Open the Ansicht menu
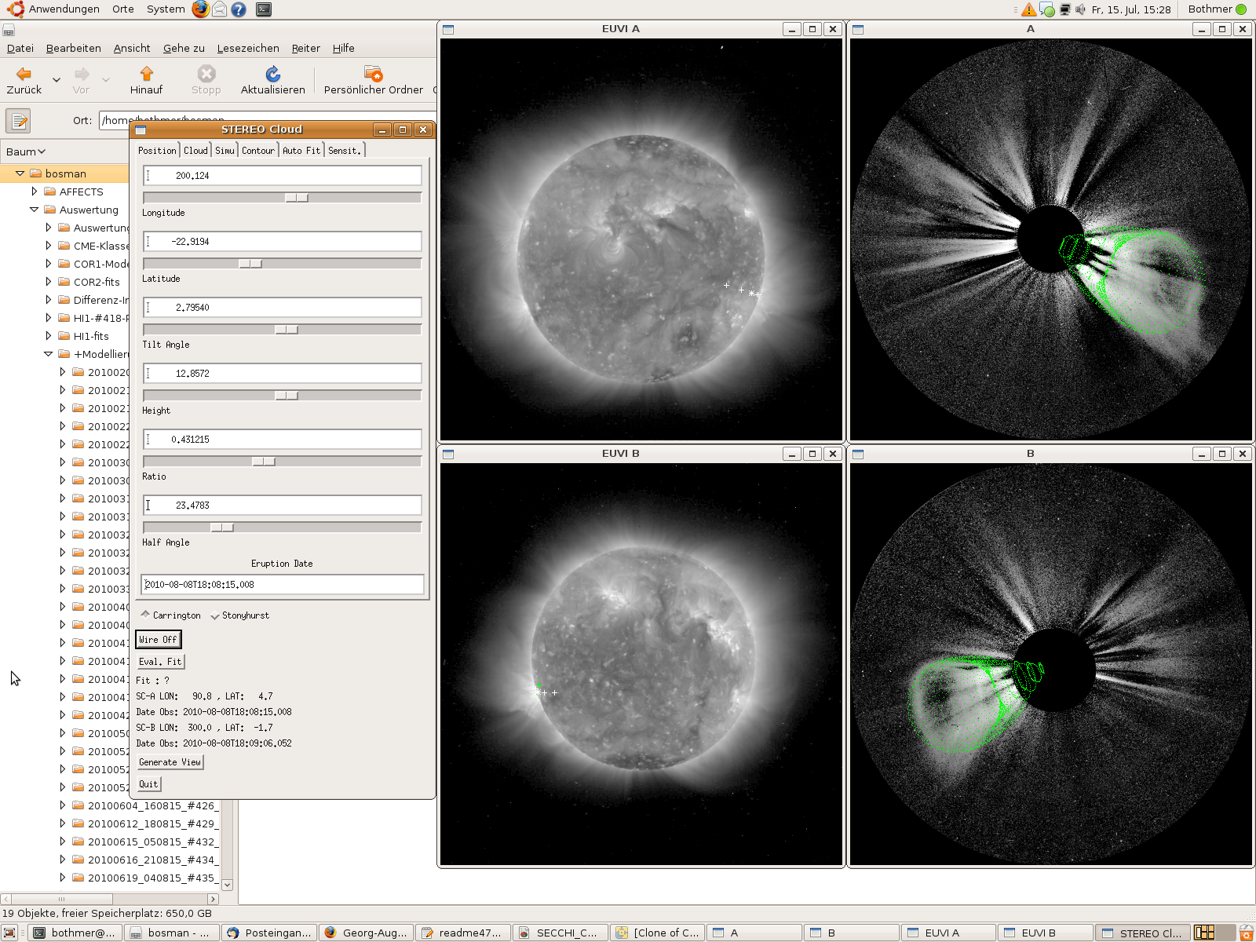Image resolution: width=1256 pixels, height=942 pixels. click(132, 48)
